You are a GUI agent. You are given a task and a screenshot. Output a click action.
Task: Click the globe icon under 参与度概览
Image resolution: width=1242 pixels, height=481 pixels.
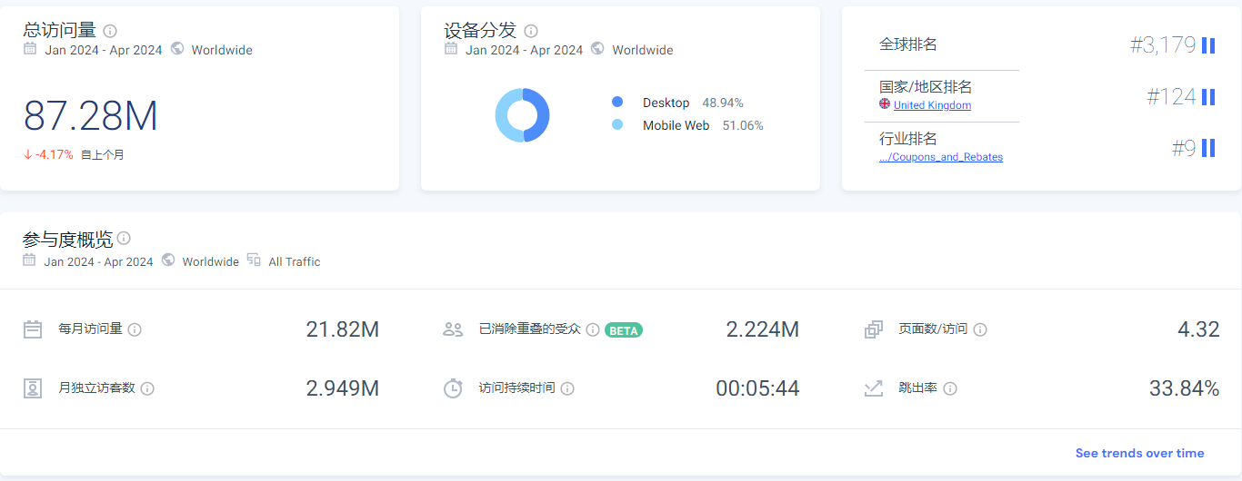[x=168, y=260]
